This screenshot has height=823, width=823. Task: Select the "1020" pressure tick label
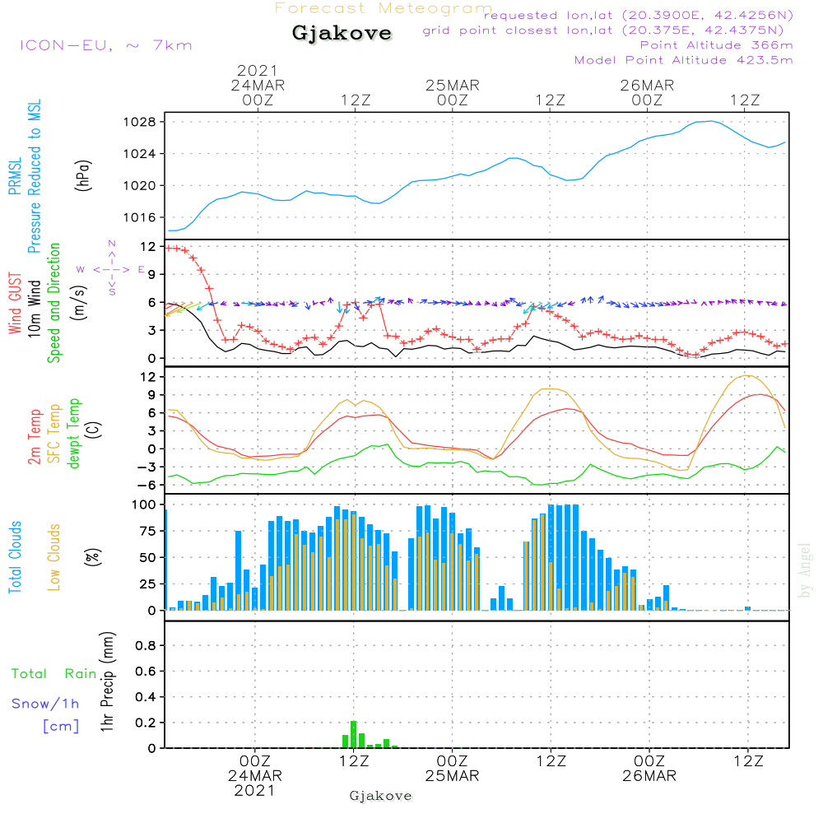(x=139, y=186)
